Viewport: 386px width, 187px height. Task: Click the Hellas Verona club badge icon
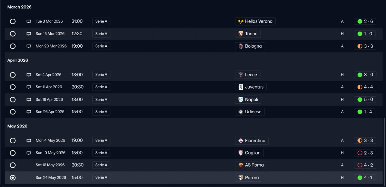point(241,21)
